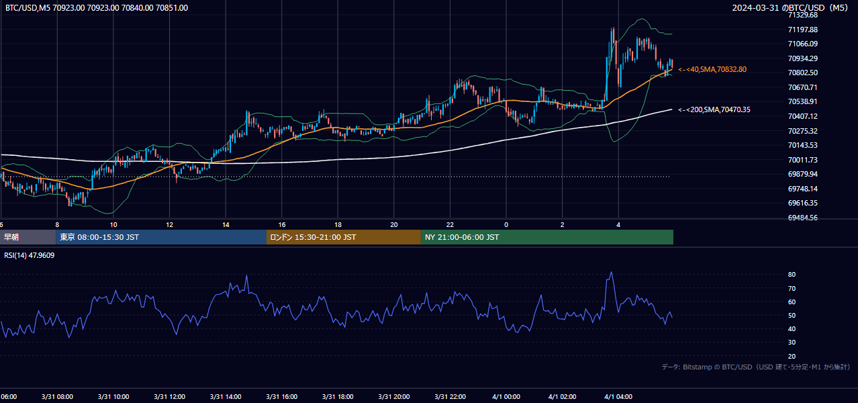Click the RSI axis level 20
Viewport: 858px width, 403px height.
coord(792,356)
